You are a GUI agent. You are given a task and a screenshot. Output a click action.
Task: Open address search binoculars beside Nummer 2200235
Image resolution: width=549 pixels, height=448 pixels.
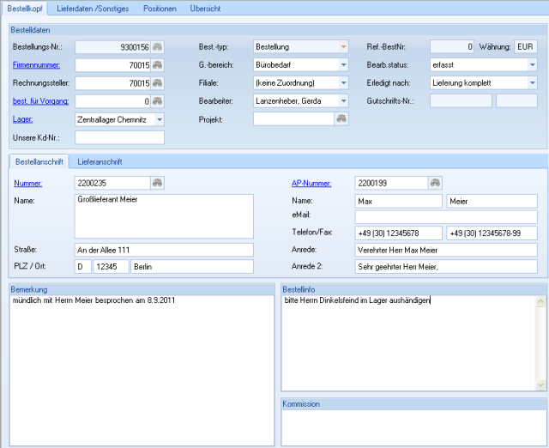pyautogui.click(x=157, y=183)
